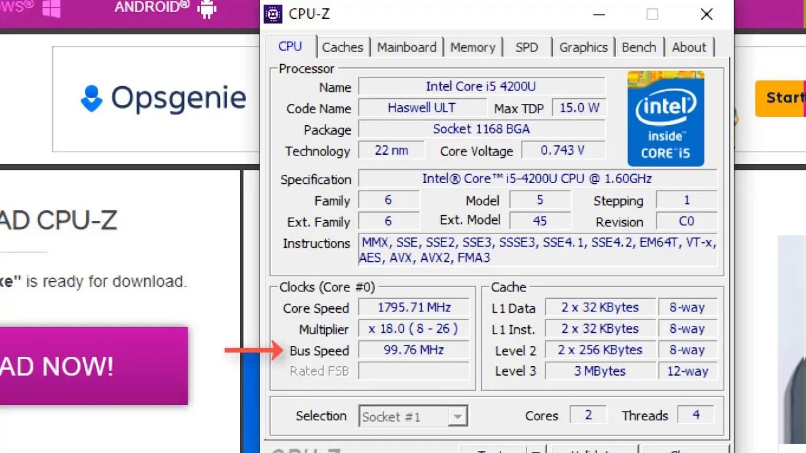This screenshot has width=806, height=453.
Task: Click the orange Start button in ad
Action: (781, 98)
